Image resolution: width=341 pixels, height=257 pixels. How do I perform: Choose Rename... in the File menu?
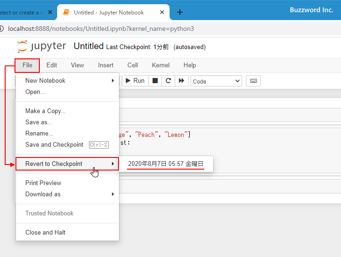click(x=67, y=133)
